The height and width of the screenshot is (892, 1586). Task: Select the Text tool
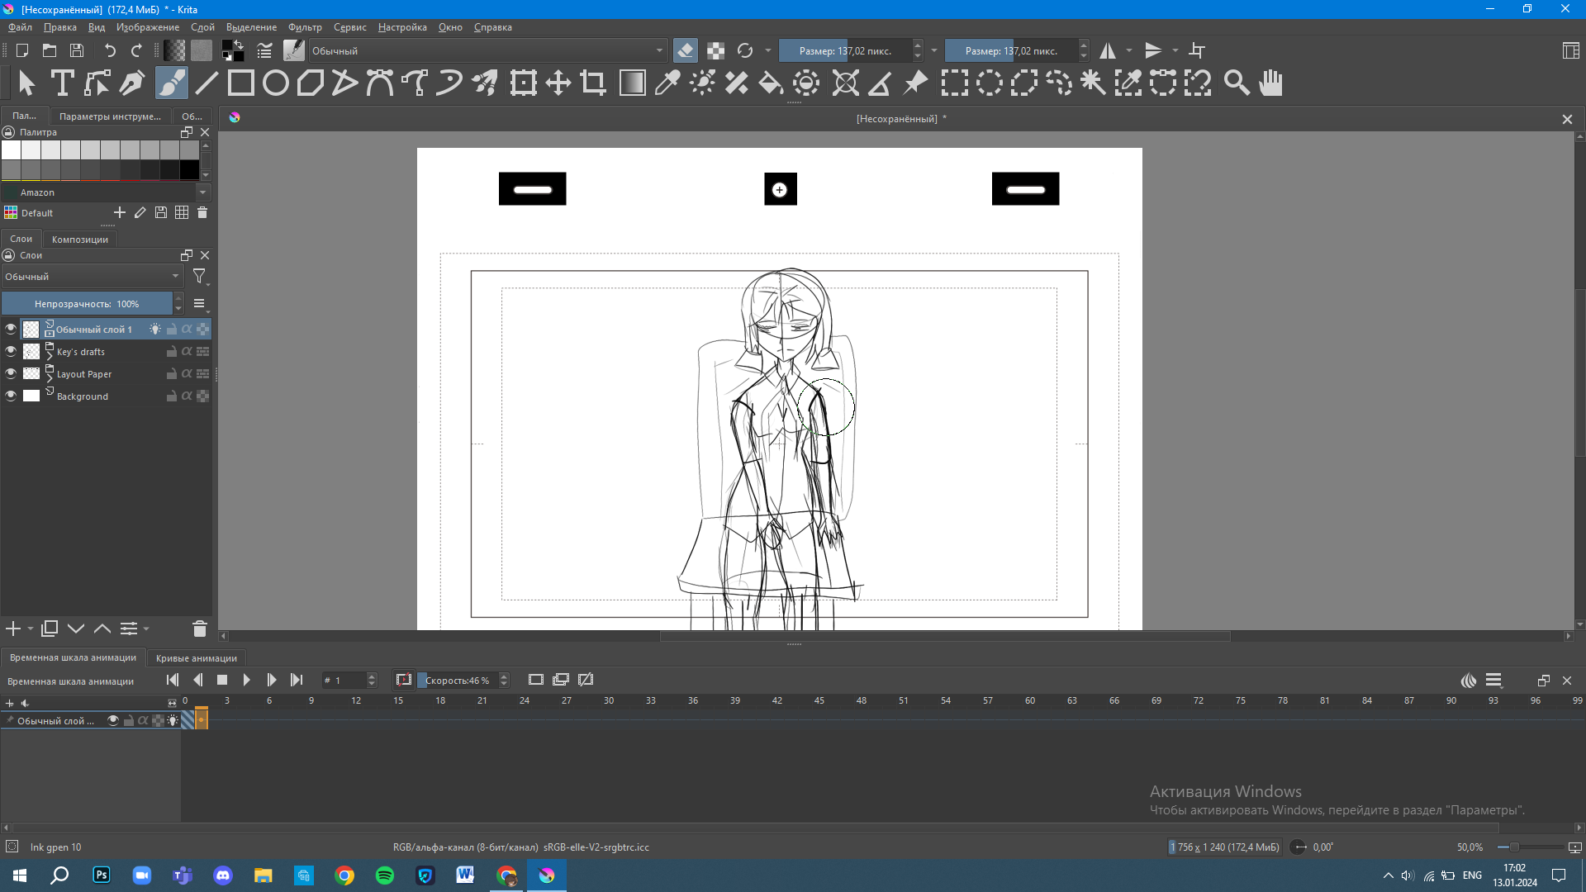(x=62, y=83)
